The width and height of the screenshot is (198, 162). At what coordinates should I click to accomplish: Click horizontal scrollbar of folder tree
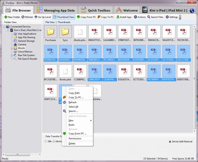click(18, 154)
